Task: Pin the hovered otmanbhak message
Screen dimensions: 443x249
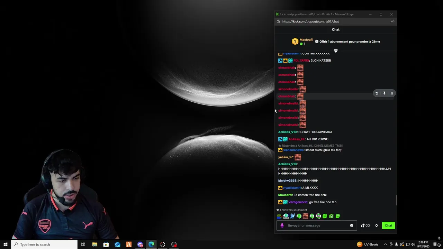Action: 384,93
